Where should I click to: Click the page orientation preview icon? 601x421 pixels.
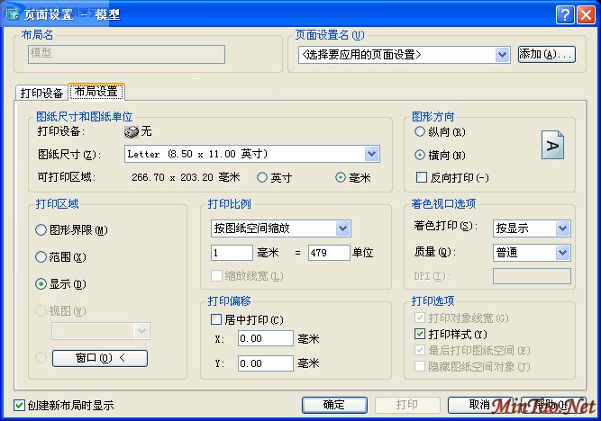pyautogui.click(x=552, y=145)
